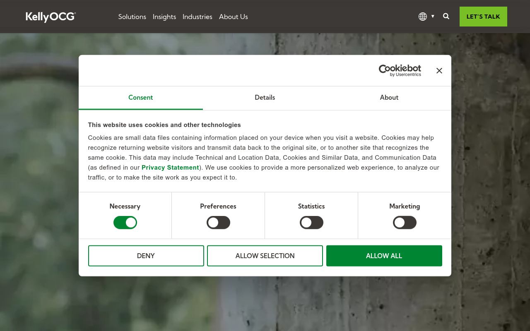Open the About Us menu
Viewport: 530px width, 331px height.
234,17
